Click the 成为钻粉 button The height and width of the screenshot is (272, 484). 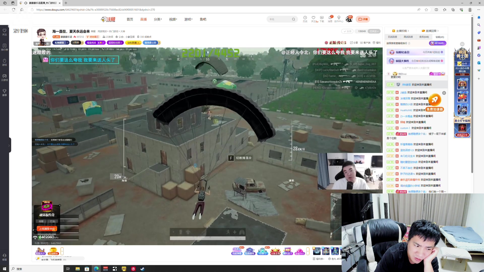coord(438,43)
